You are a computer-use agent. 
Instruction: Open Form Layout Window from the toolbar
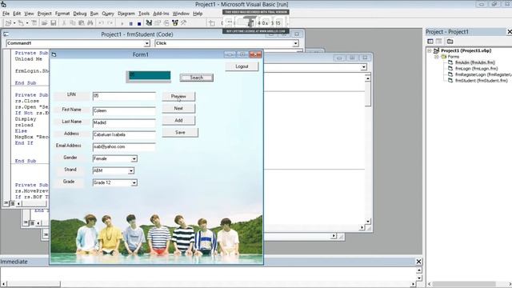(x=166, y=23)
